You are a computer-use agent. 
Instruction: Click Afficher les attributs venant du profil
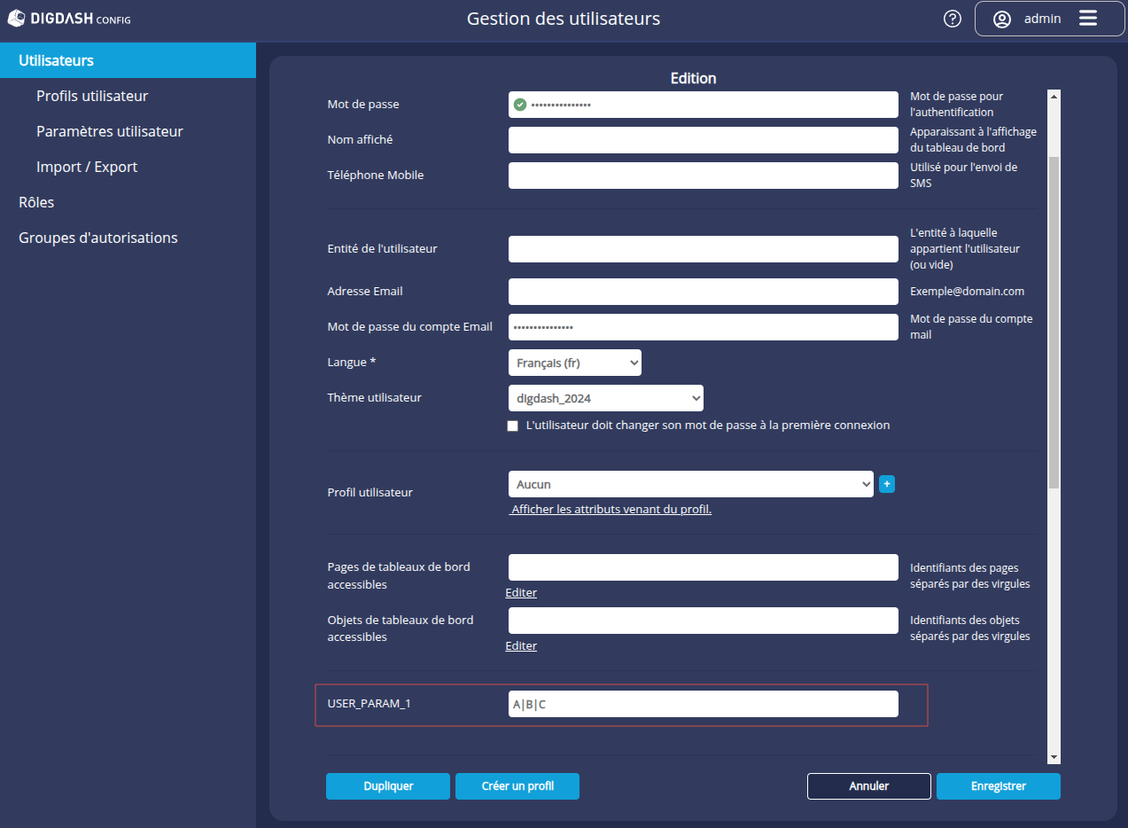point(611,510)
